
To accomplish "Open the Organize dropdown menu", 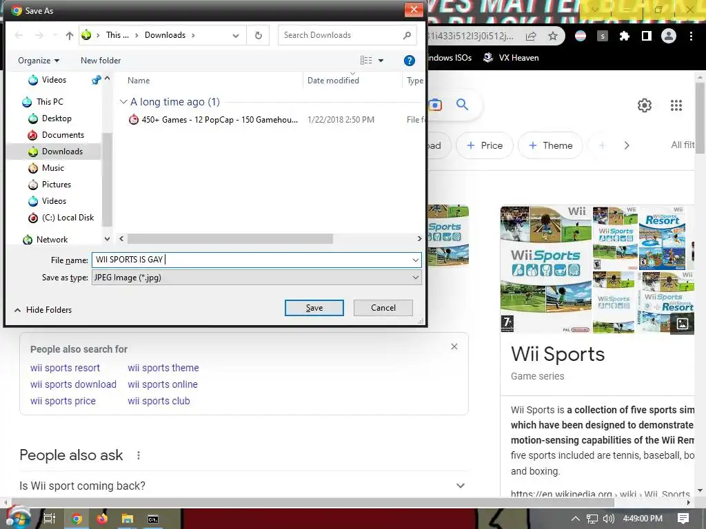I will click(x=39, y=61).
